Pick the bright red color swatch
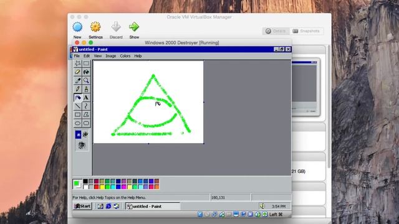Image resolution: width=399 pixels, height=224 pixels. tap(97, 187)
